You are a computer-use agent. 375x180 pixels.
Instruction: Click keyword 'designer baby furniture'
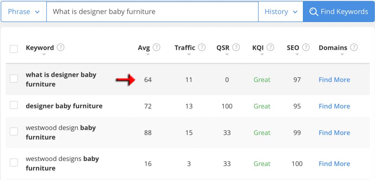pyautogui.click(x=64, y=106)
